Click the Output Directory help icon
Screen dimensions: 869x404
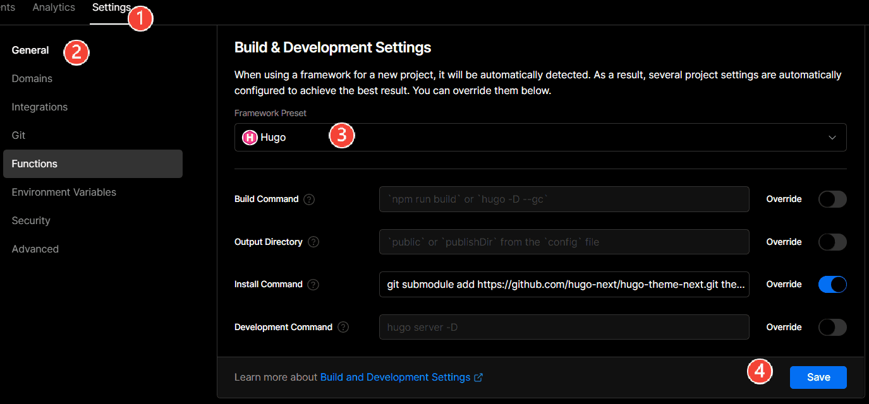click(313, 242)
